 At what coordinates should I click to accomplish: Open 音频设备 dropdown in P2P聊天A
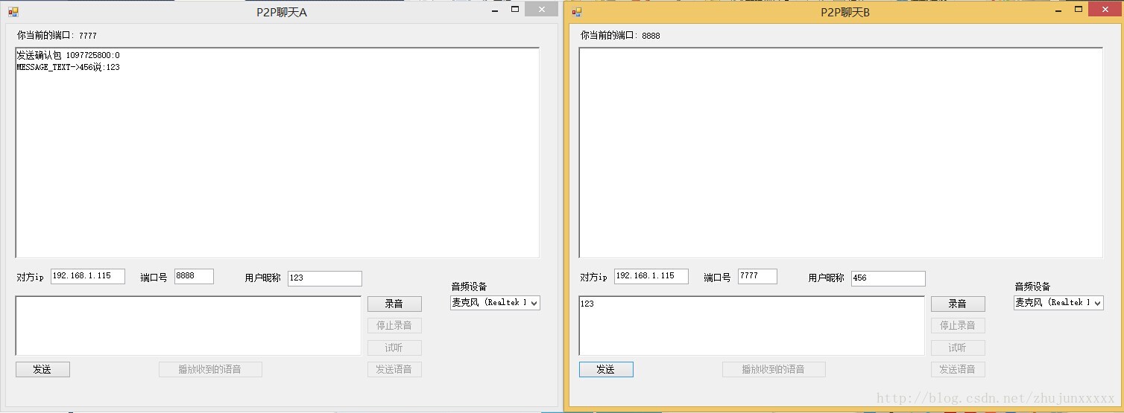pos(495,303)
